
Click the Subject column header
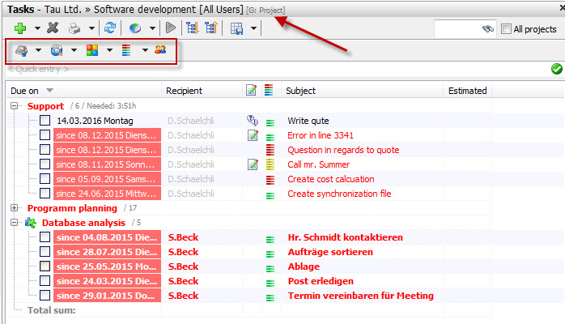[301, 91]
